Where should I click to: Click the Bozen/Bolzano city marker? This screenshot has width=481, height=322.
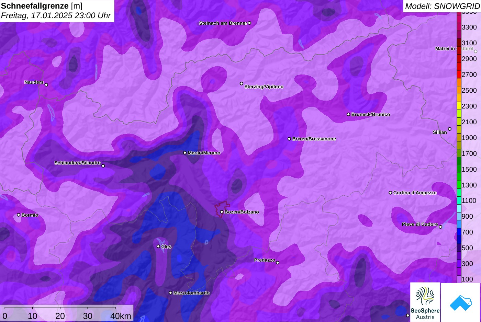click(x=222, y=212)
